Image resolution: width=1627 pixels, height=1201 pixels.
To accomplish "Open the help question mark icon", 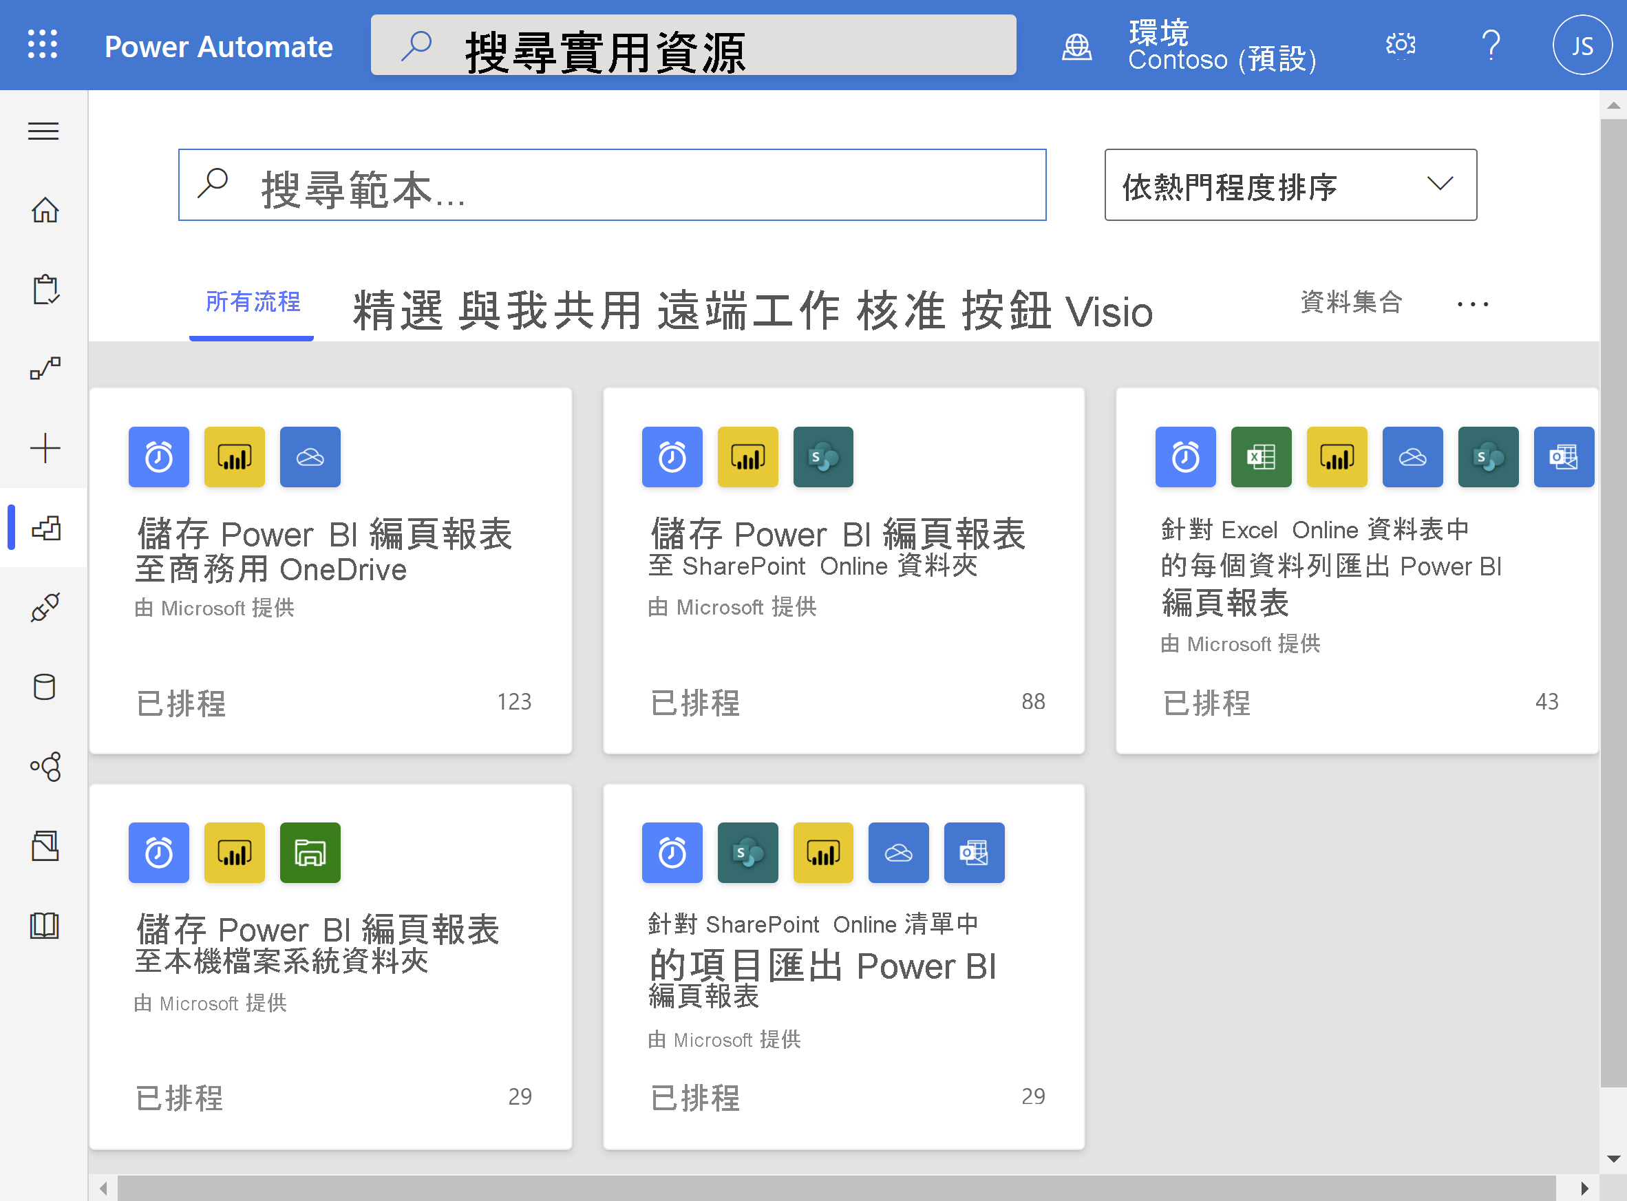I will 1491,45.
